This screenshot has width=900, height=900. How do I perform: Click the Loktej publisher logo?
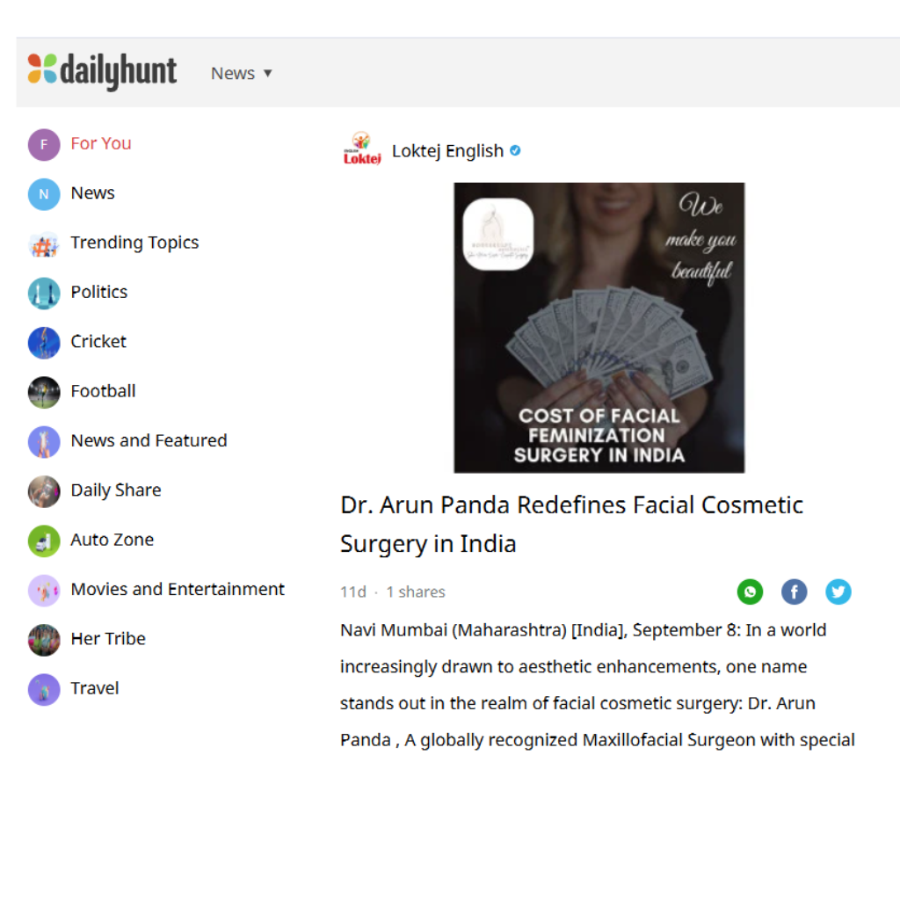coord(361,149)
